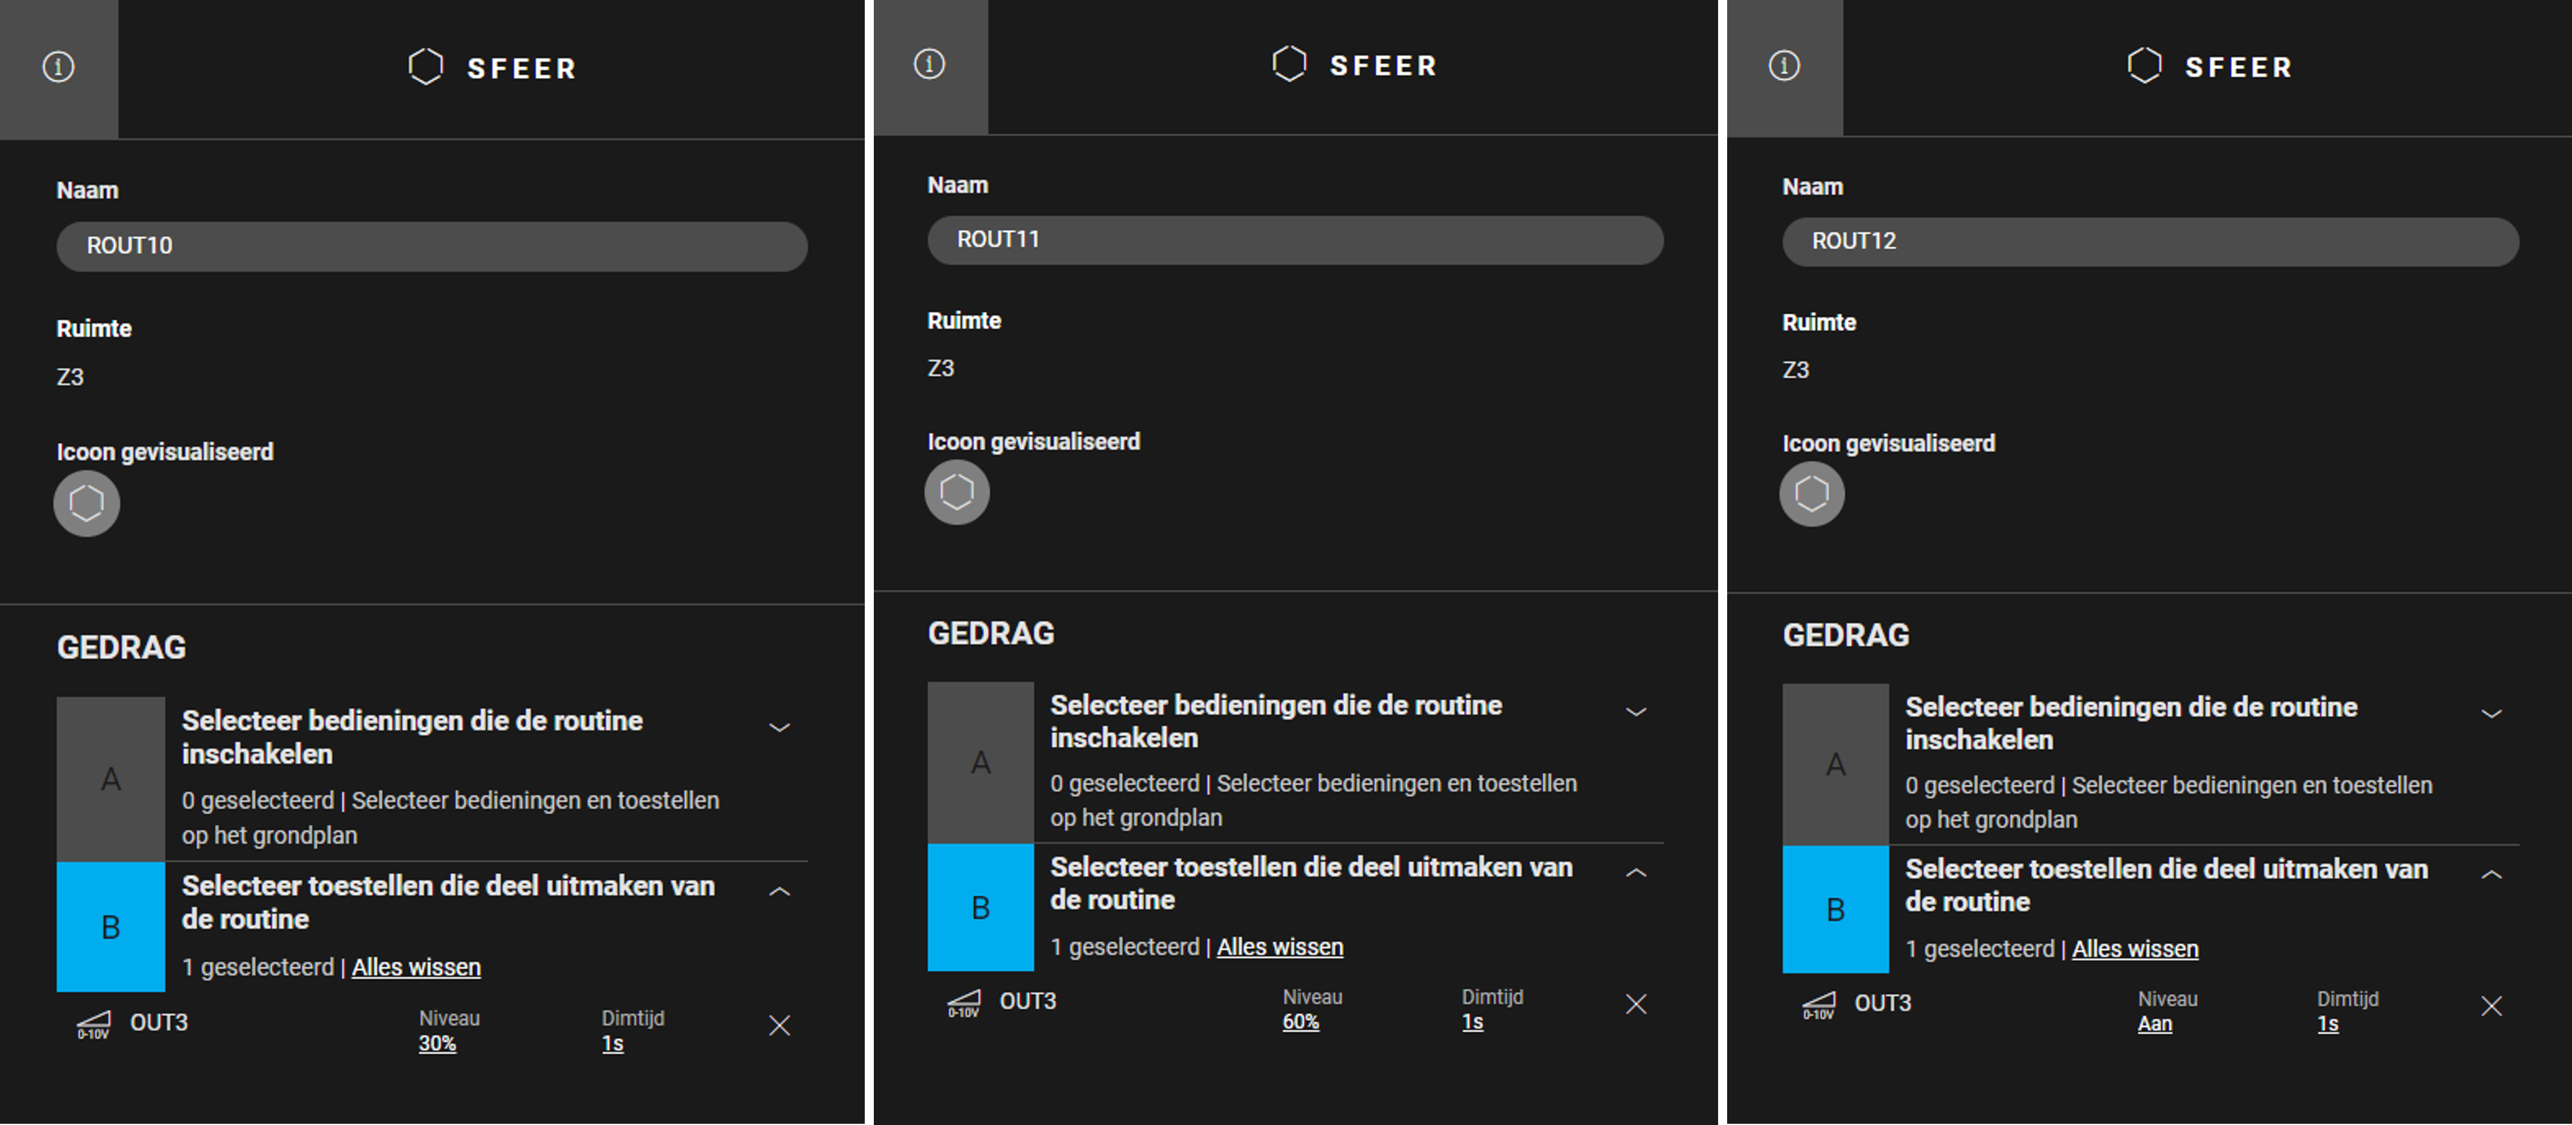The width and height of the screenshot is (2572, 1125).
Task: Click Alles wissen link in ROUT12 panel
Action: click(x=2134, y=948)
